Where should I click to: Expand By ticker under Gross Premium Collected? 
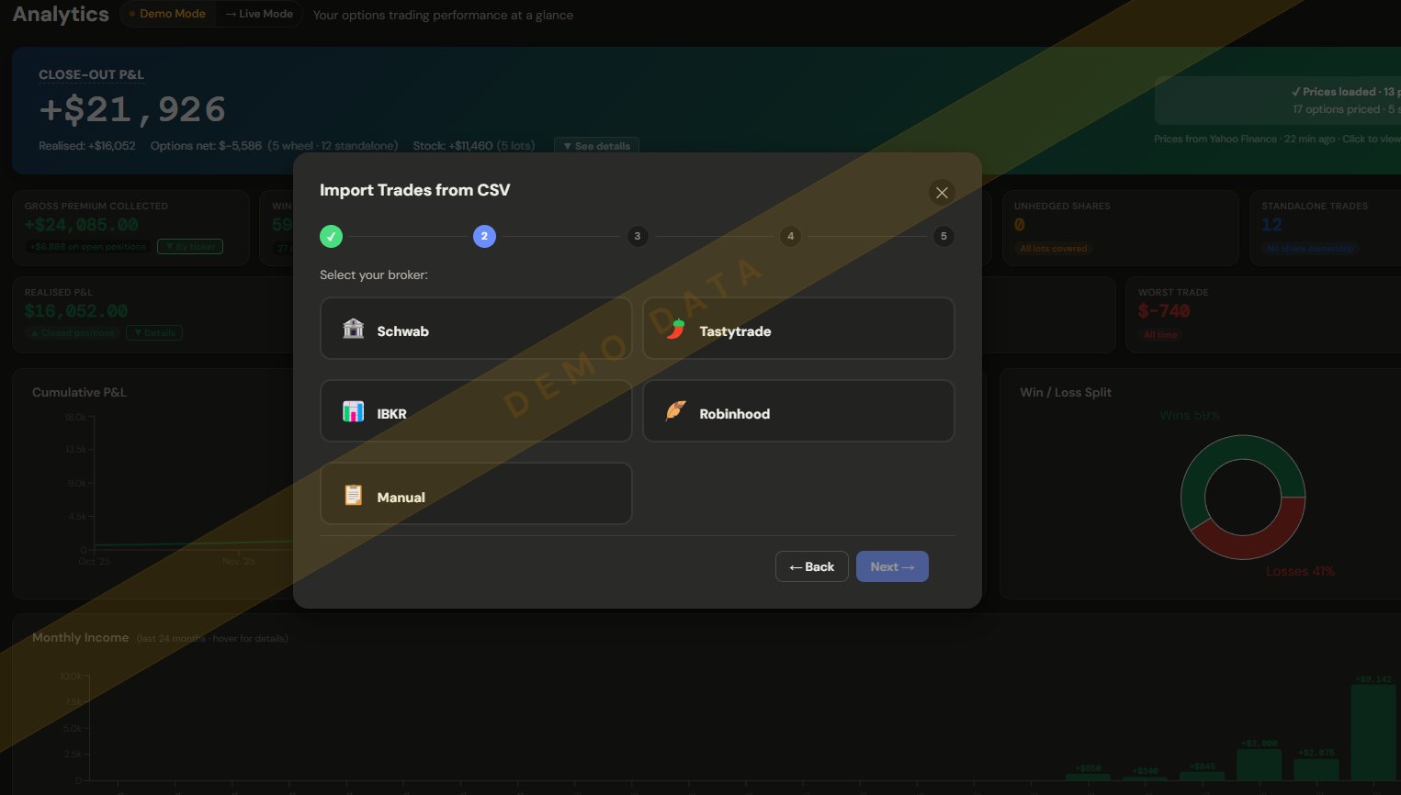click(190, 246)
